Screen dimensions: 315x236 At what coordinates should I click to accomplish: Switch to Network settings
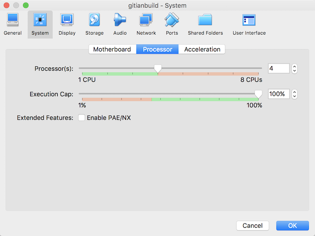tap(146, 24)
